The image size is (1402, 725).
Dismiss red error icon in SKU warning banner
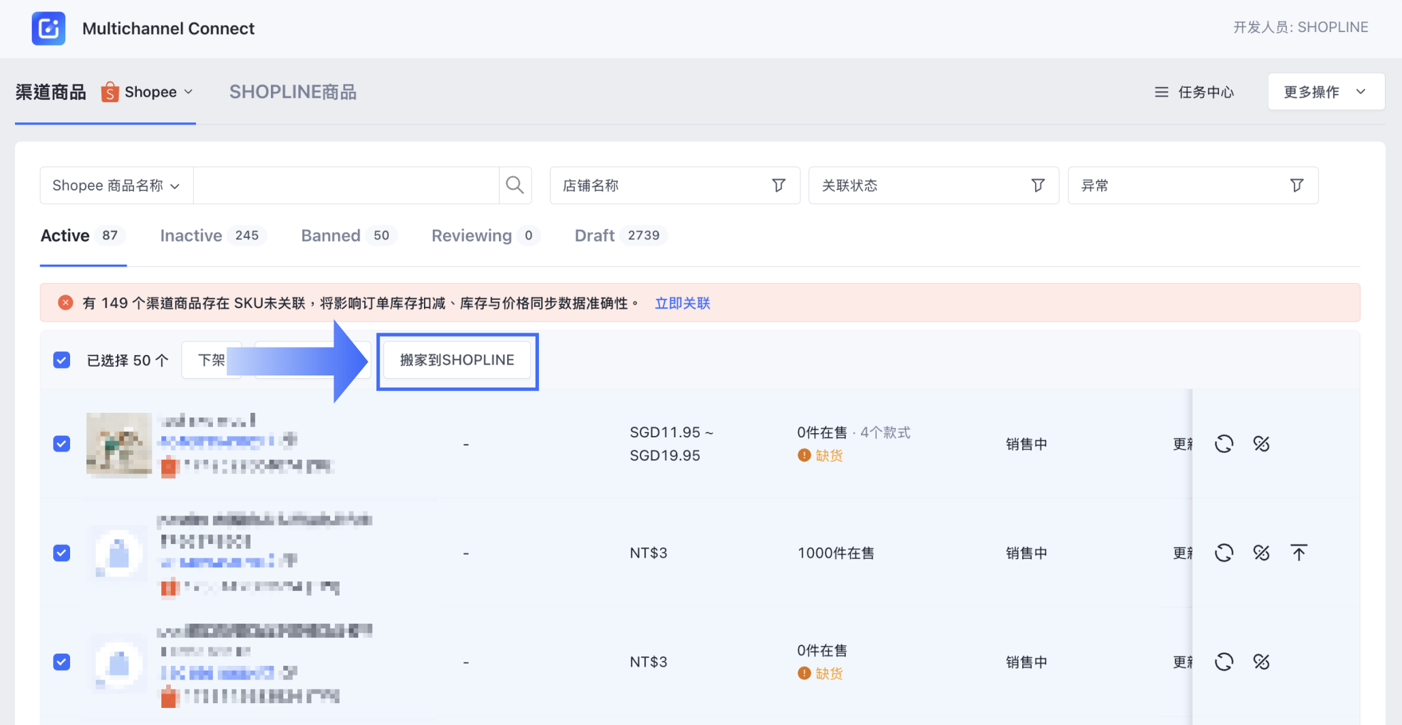[65, 303]
